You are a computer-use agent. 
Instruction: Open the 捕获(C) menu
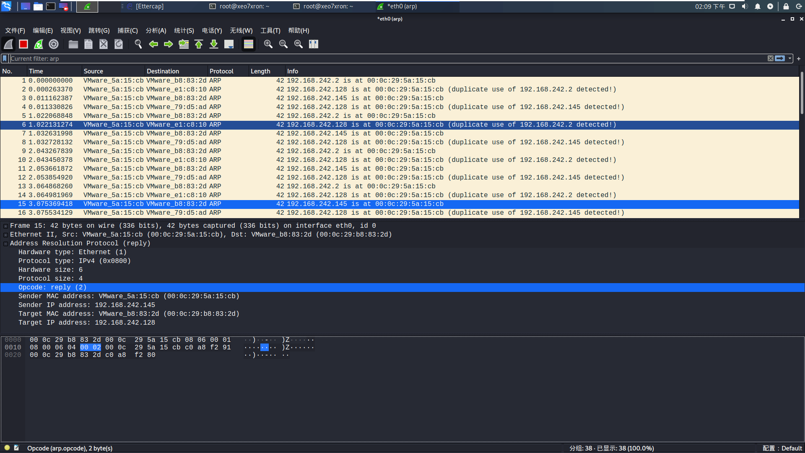tap(127, 31)
